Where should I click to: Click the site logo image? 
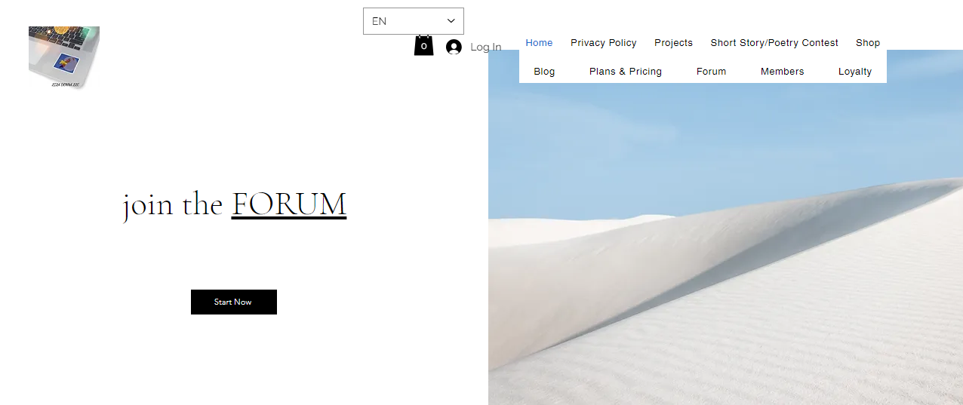64,57
